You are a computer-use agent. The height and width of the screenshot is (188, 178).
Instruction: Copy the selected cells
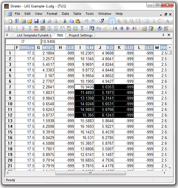click(x=71, y=21)
